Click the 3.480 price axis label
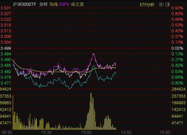Screen dimensions: 187x135 [5, 71]
